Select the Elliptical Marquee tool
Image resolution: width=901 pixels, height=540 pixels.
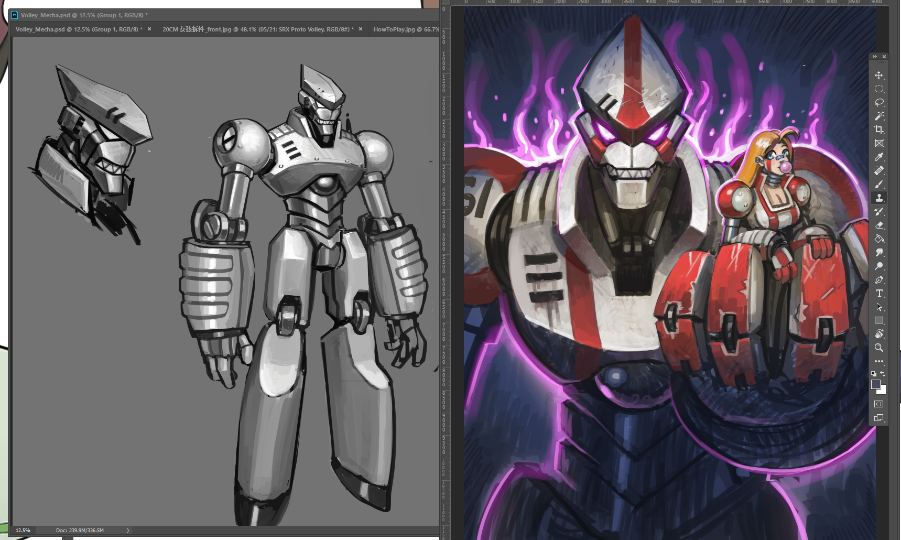coord(879,89)
